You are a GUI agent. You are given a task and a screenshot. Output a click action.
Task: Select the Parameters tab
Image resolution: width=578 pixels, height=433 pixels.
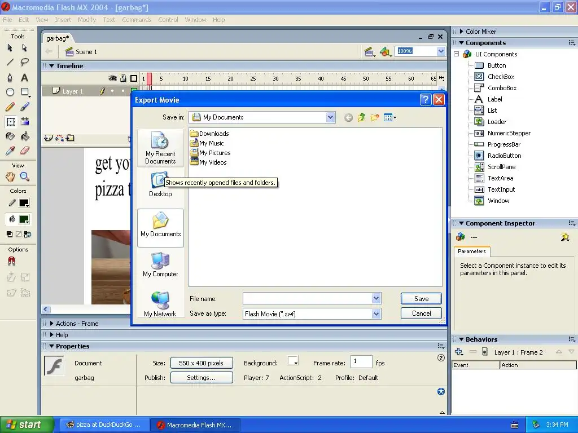[x=472, y=251]
